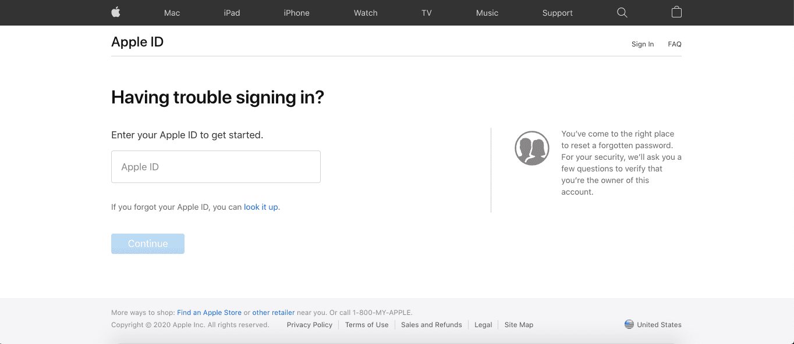Click the two-person account silhouette icon
Viewport: 794px width, 344px height.
point(532,148)
